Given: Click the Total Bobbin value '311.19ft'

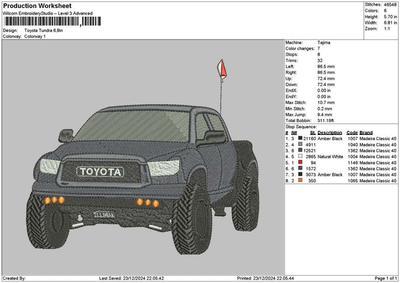Looking at the screenshot, I should coord(325,121).
